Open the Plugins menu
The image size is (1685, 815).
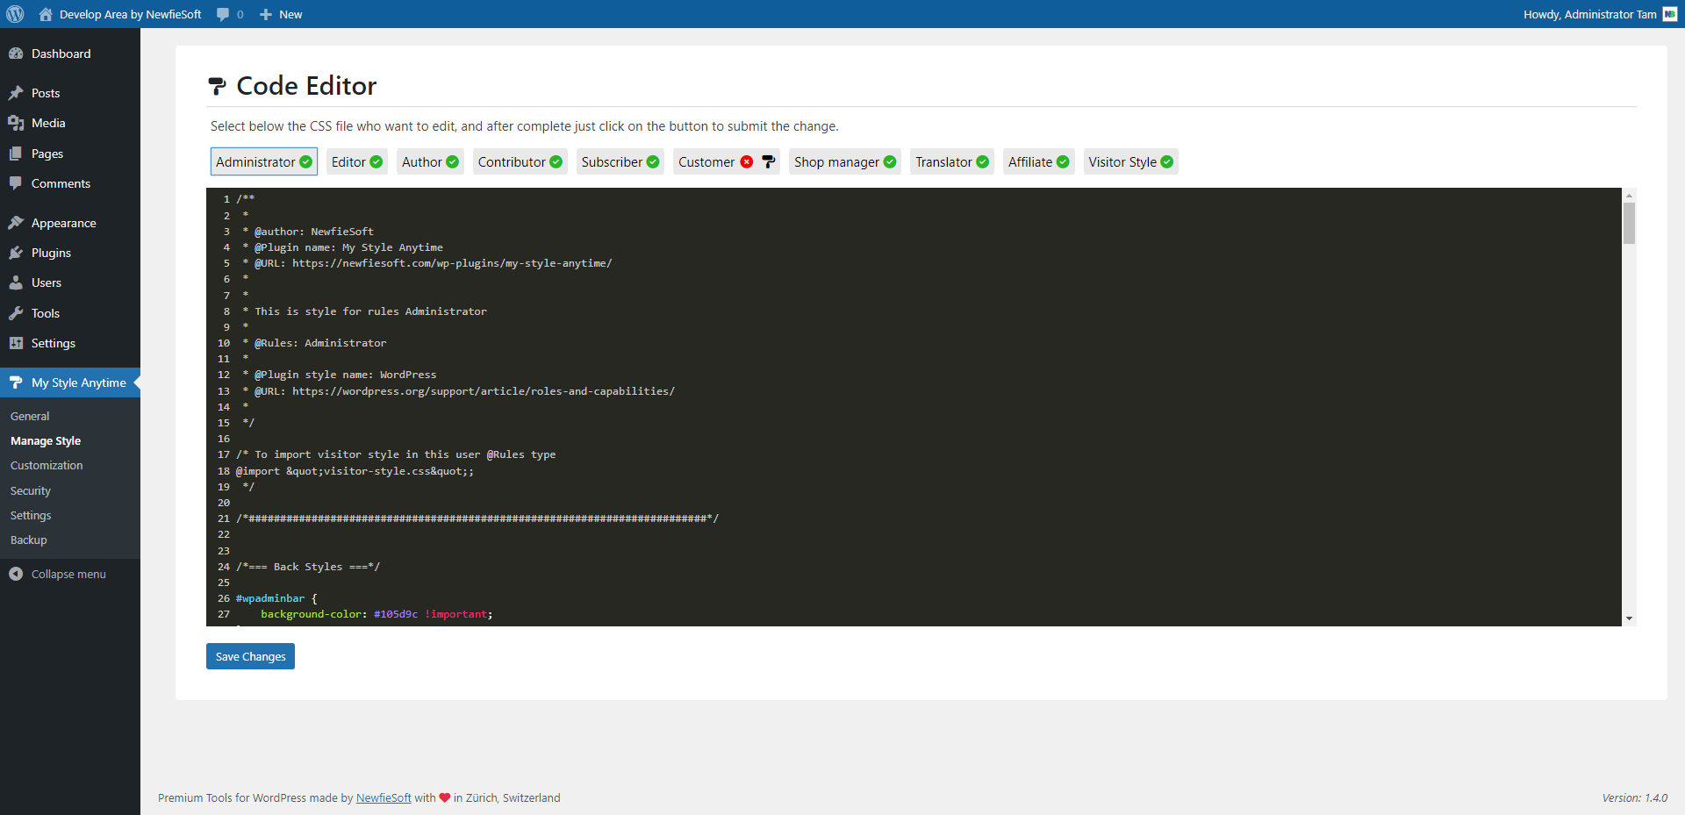tap(70, 253)
